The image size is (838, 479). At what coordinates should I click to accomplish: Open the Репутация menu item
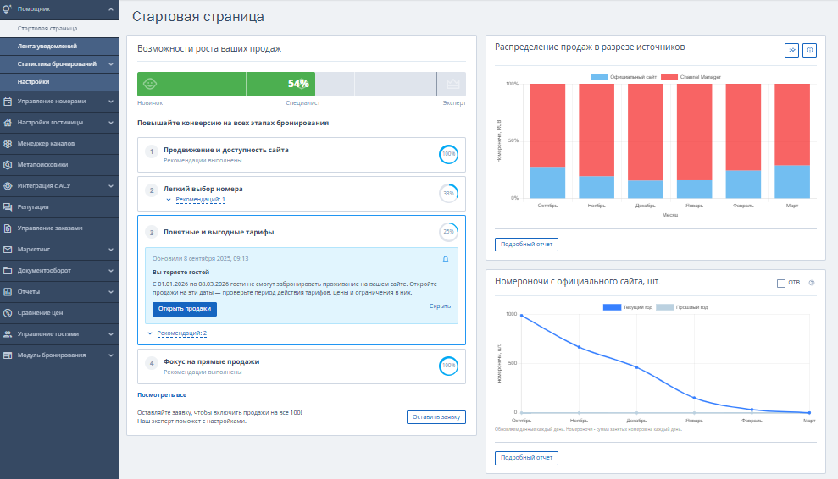[x=60, y=207]
